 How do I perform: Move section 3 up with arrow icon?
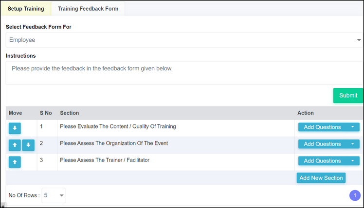click(x=15, y=162)
